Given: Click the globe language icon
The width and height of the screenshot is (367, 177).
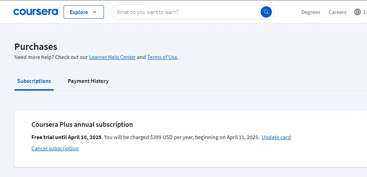Looking at the screenshot, I should 358,12.
